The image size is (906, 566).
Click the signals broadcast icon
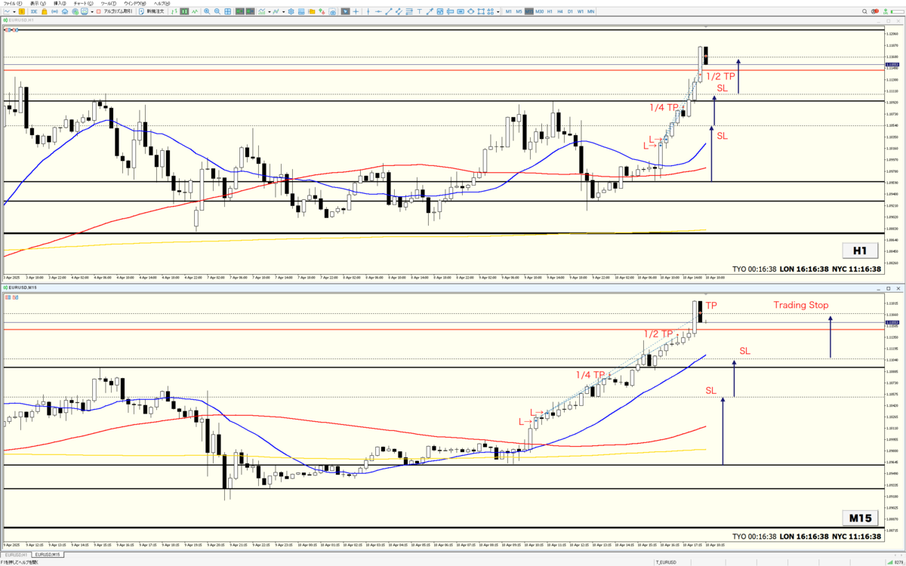54,11
